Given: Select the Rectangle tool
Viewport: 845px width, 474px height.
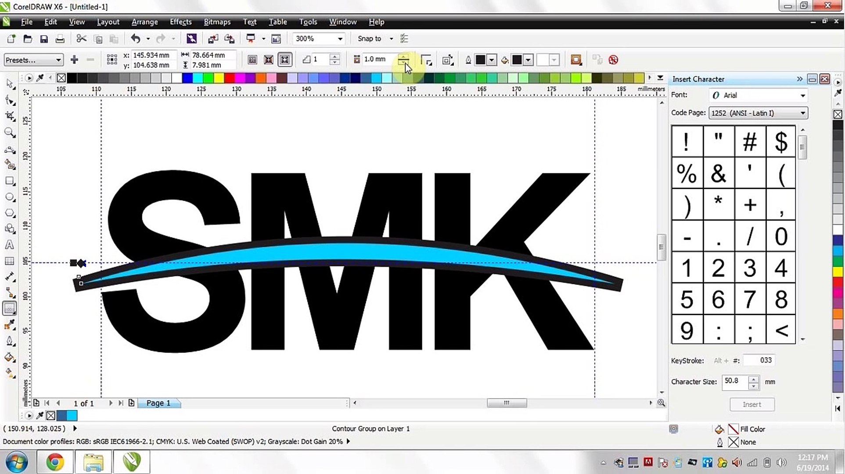Looking at the screenshot, I should 10,181.
